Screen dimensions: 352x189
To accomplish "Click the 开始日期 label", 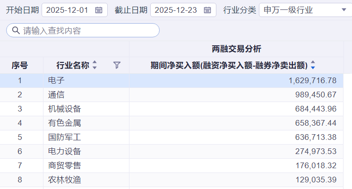I will (x=23, y=10).
